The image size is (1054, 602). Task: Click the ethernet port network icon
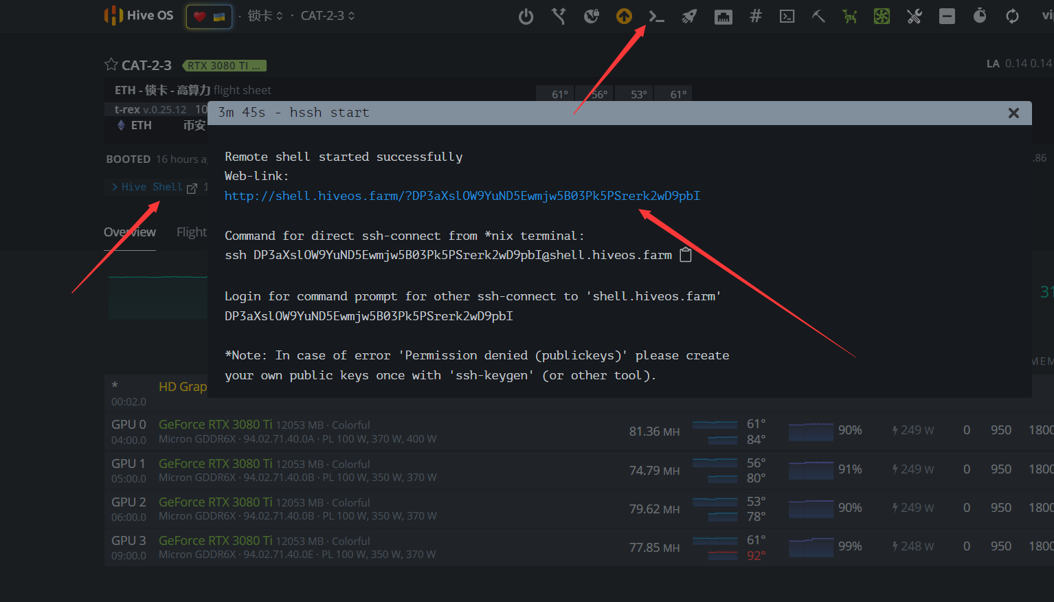[x=723, y=16]
